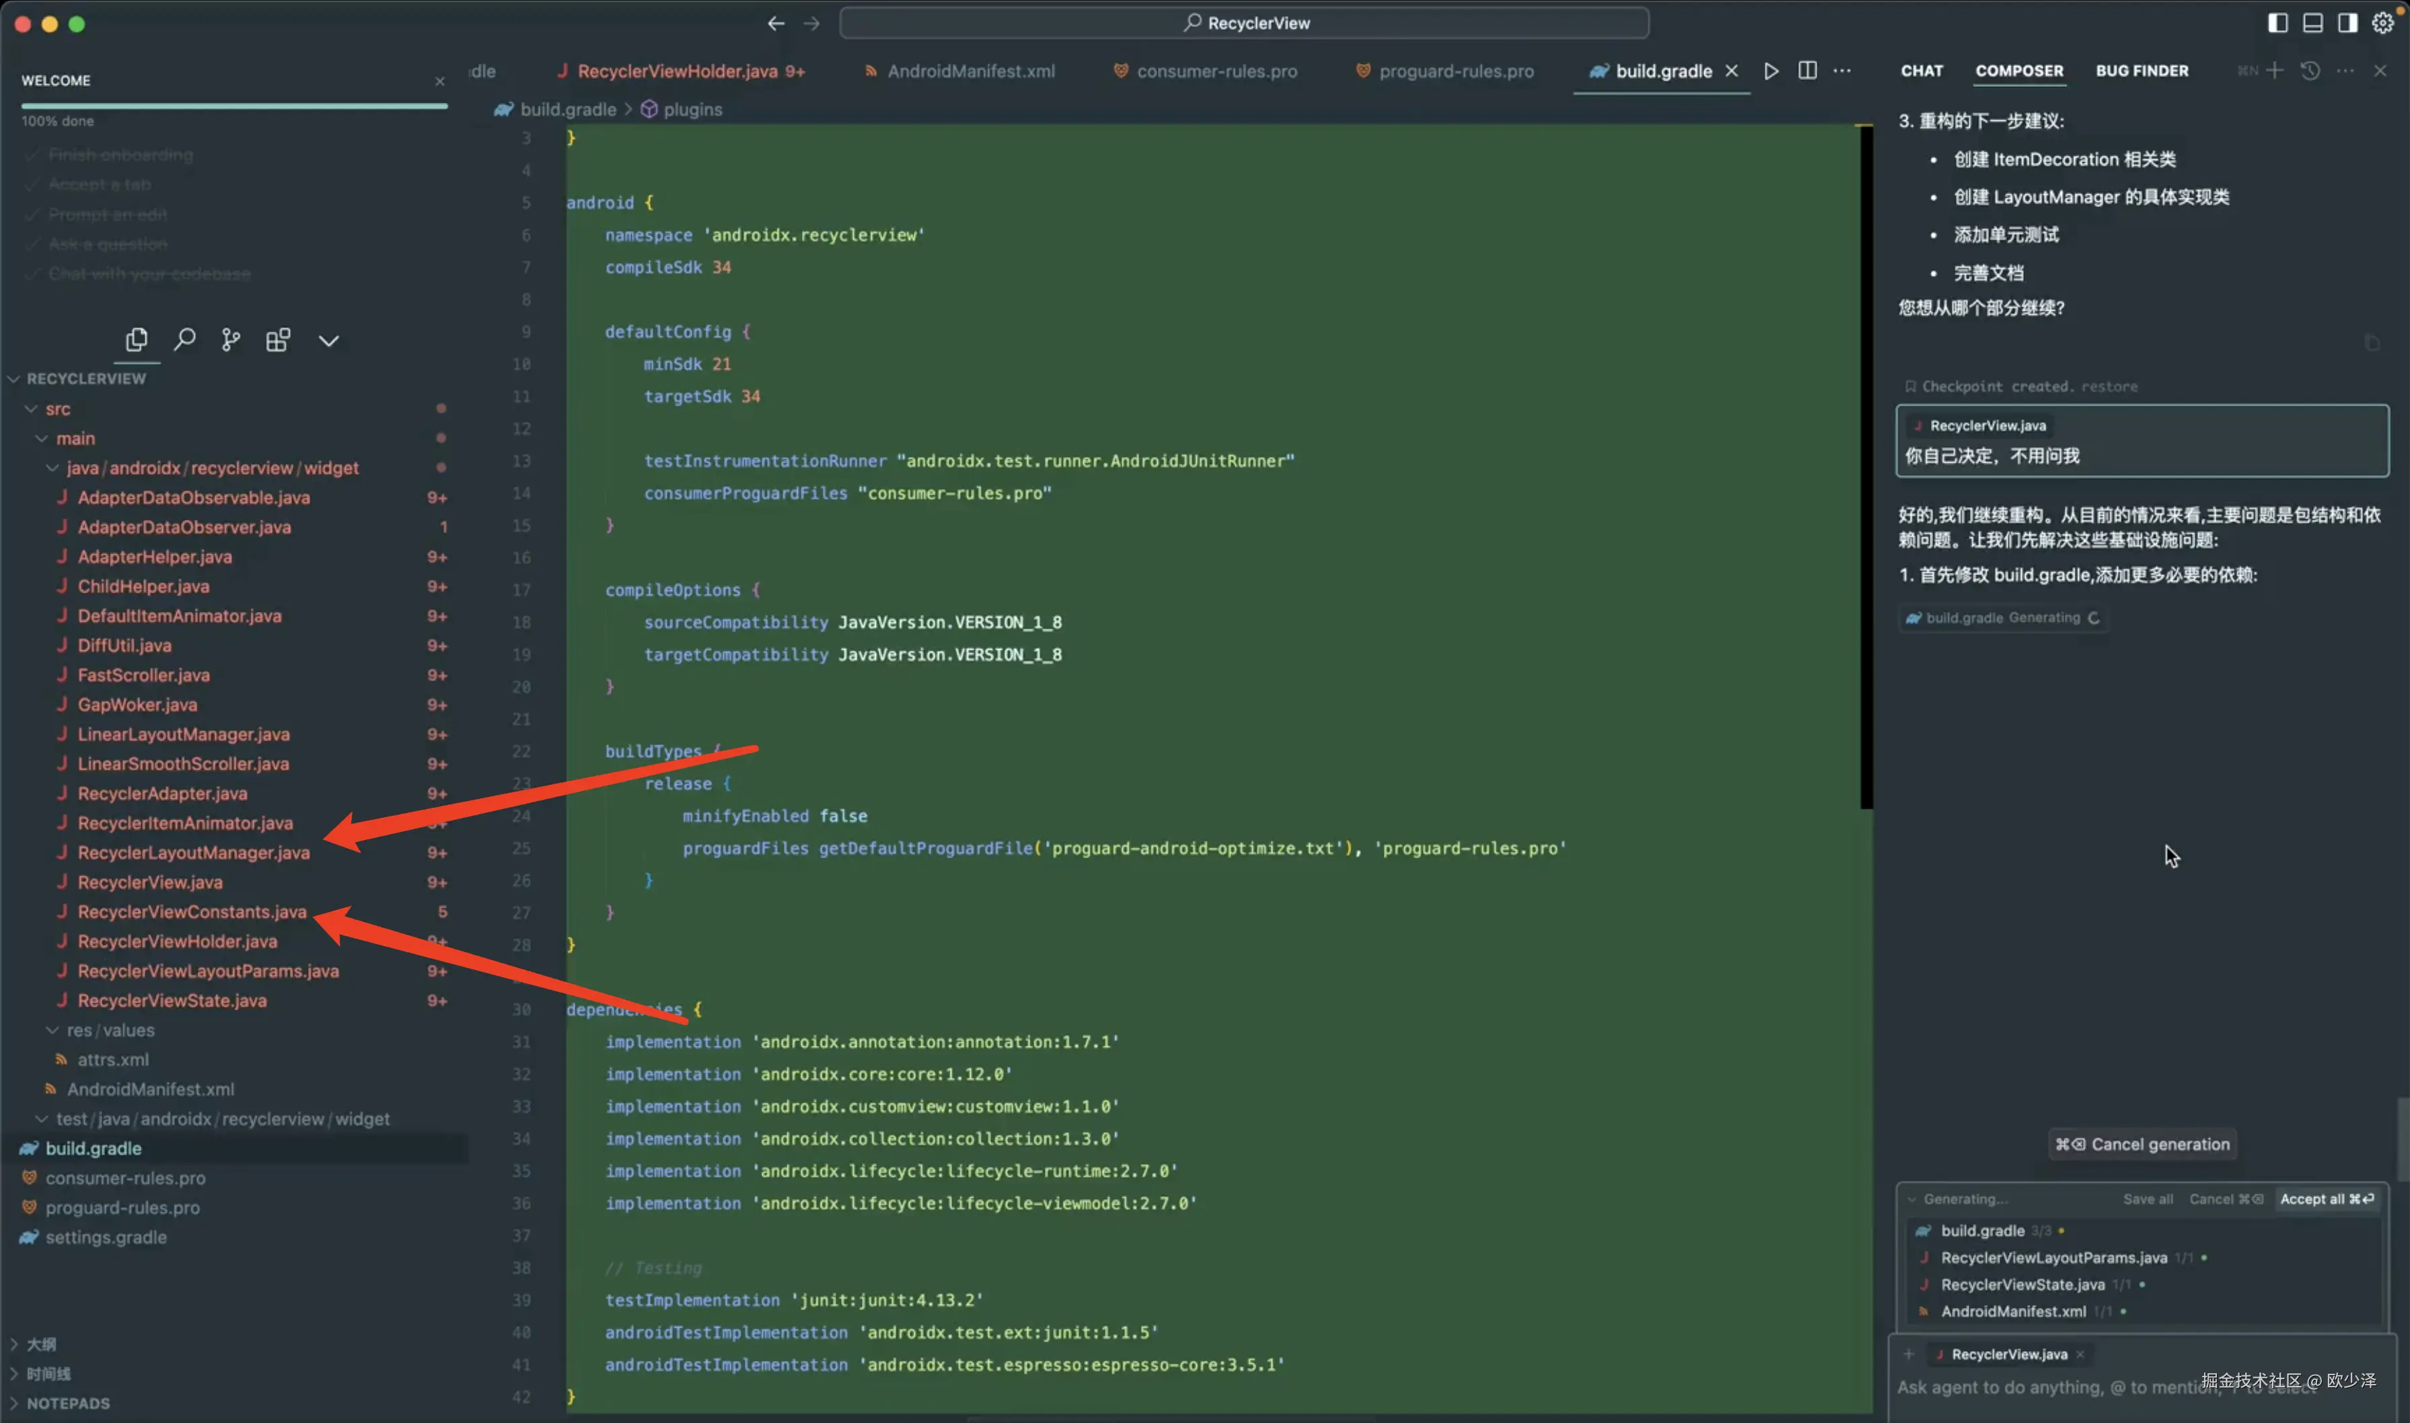The image size is (2410, 1423).
Task: Click Accept all button
Action: pos(2327,1198)
